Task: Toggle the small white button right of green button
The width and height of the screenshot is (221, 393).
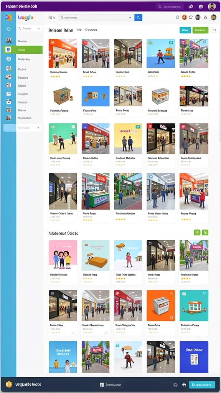Action: click(x=214, y=30)
